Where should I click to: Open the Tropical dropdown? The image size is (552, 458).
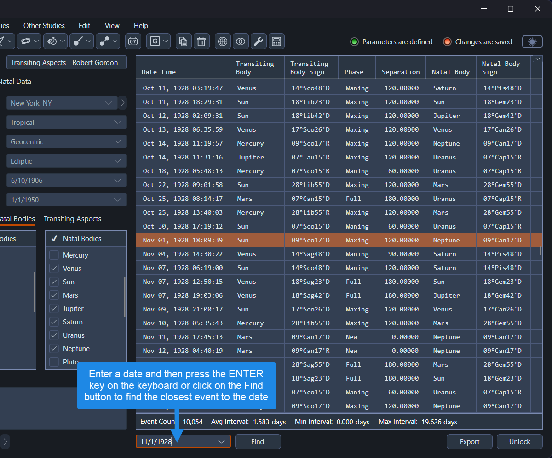[66, 122]
